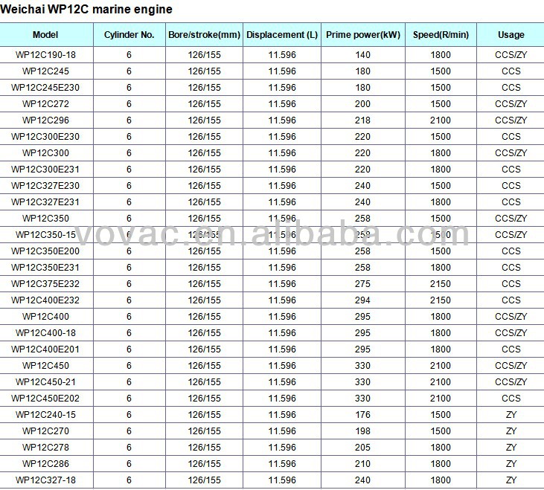Click speed 2150 in WP12C400E232 row

[x=441, y=300]
